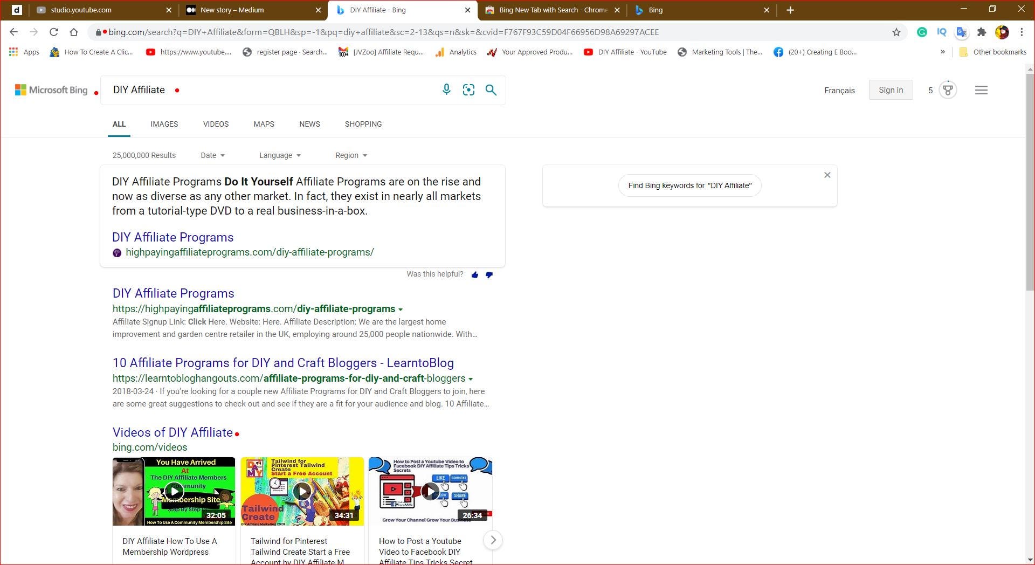Open featured DIY Affiliate Programs link
1035x565 pixels.
pos(172,237)
